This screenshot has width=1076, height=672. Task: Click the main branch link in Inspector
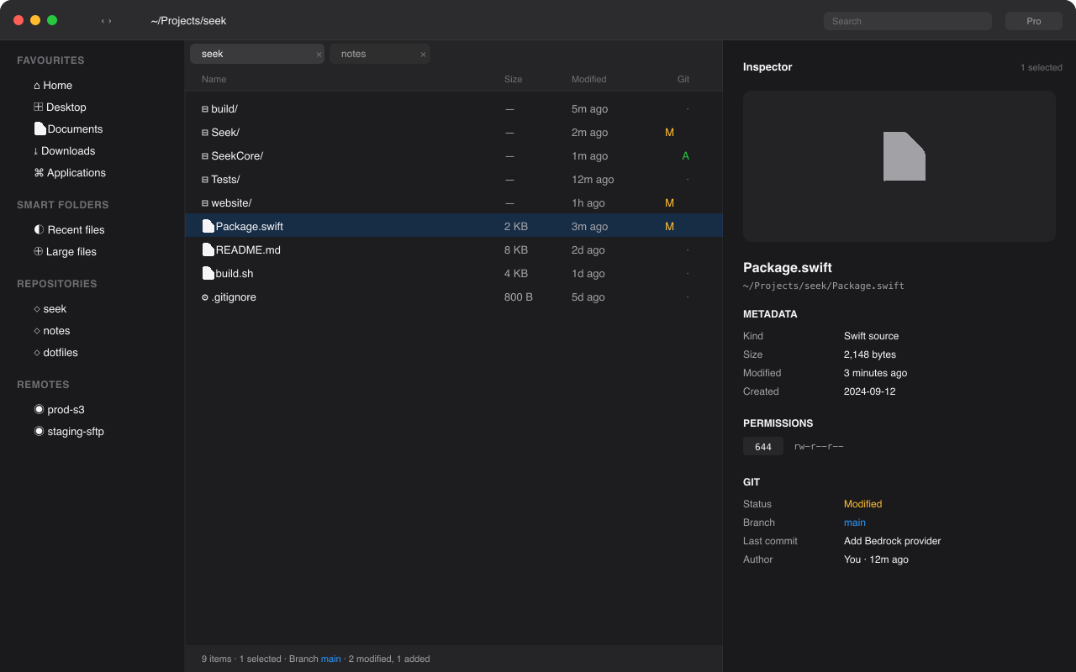(x=854, y=522)
